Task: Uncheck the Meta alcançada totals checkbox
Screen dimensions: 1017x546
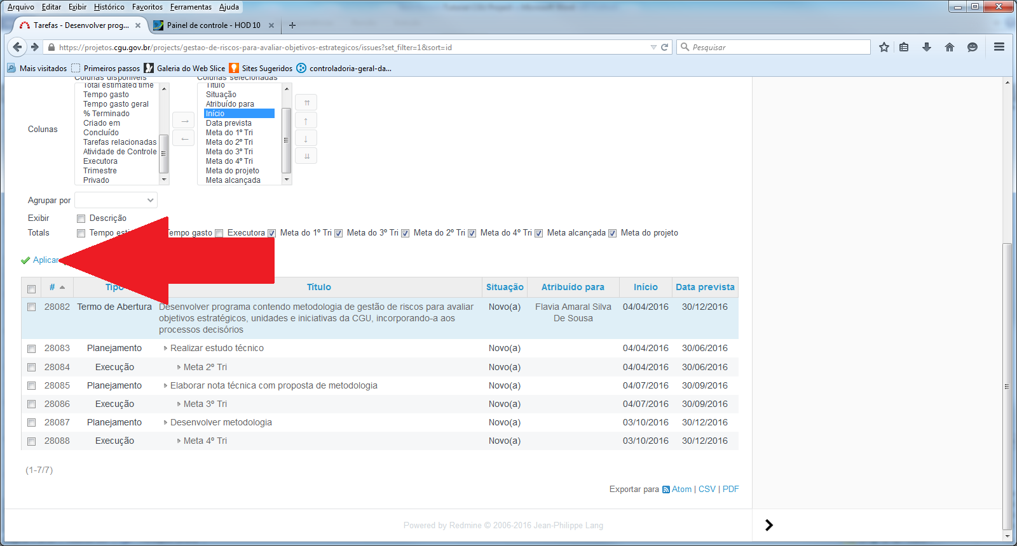Action: [539, 234]
